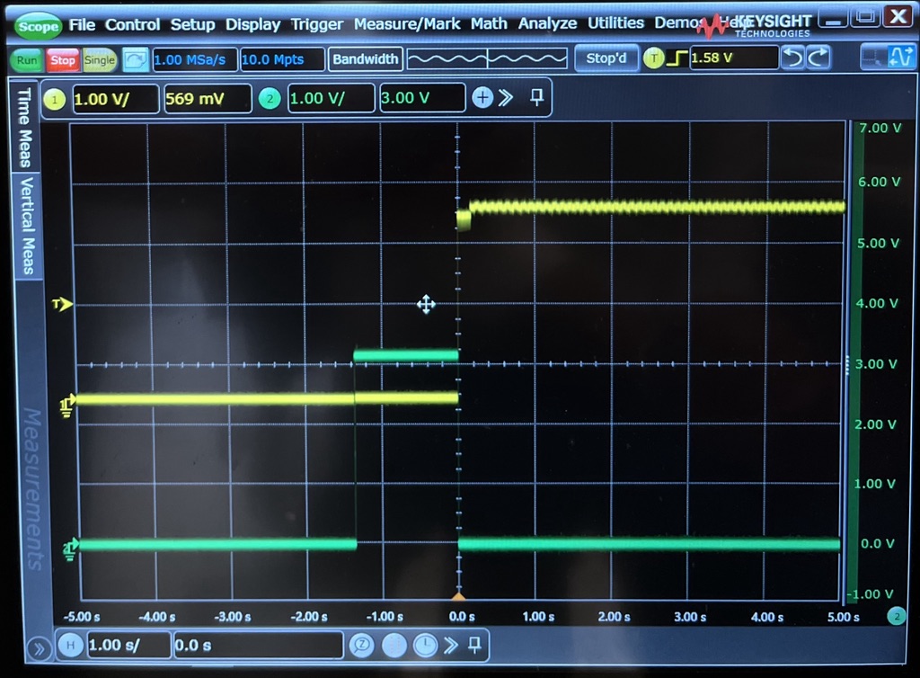Toggle channel 1 on or off

56,99
